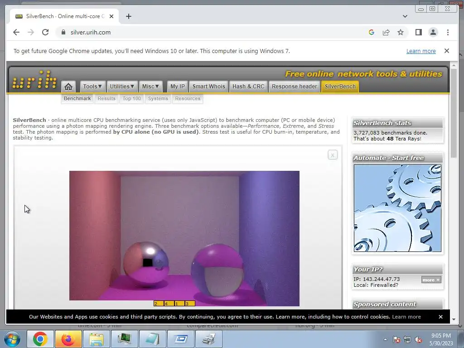Open the Windows Start menu

coord(12,339)
